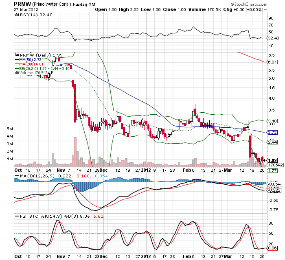Viewport: 285px width, 260px height.
Task: Click the -0.168 MACD signal value
Action: point(82,176)
